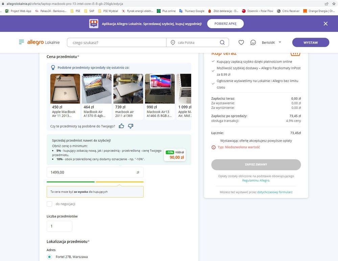Screen dimensions: 338x261
Task: Open Tłumacz Google bookmark
Action: [x=192, y=11]
